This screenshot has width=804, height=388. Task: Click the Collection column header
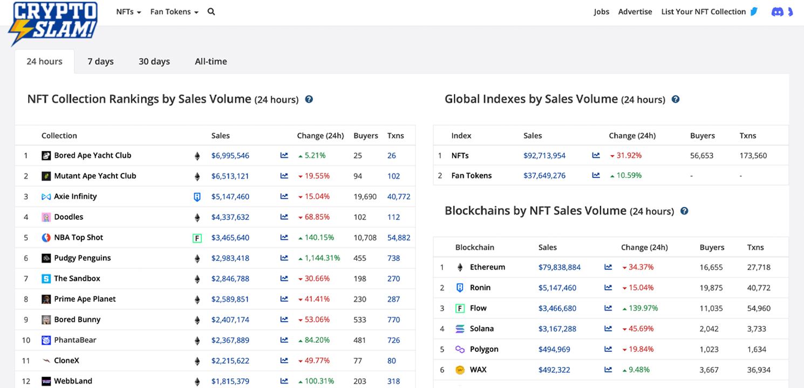pyautogui.click(x=59, y=136)
